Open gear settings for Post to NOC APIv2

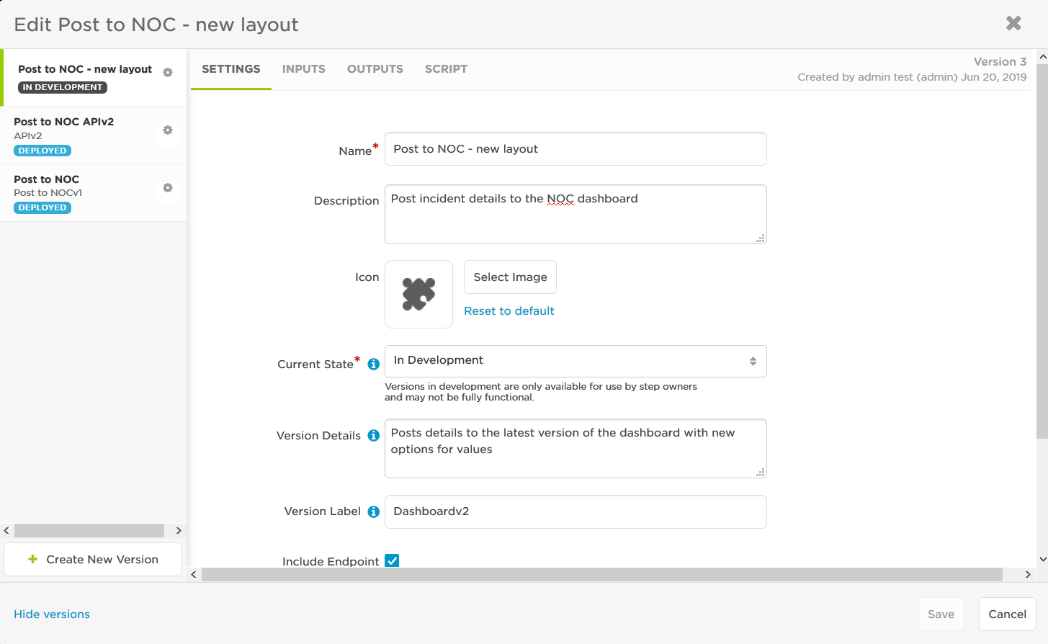(168, 130)
